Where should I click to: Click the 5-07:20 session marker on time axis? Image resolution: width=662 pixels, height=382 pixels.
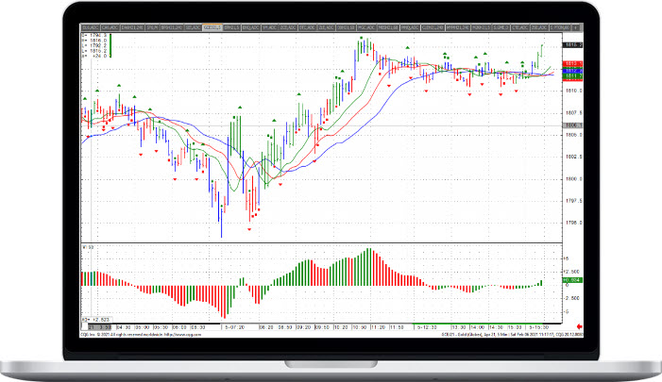233,325
